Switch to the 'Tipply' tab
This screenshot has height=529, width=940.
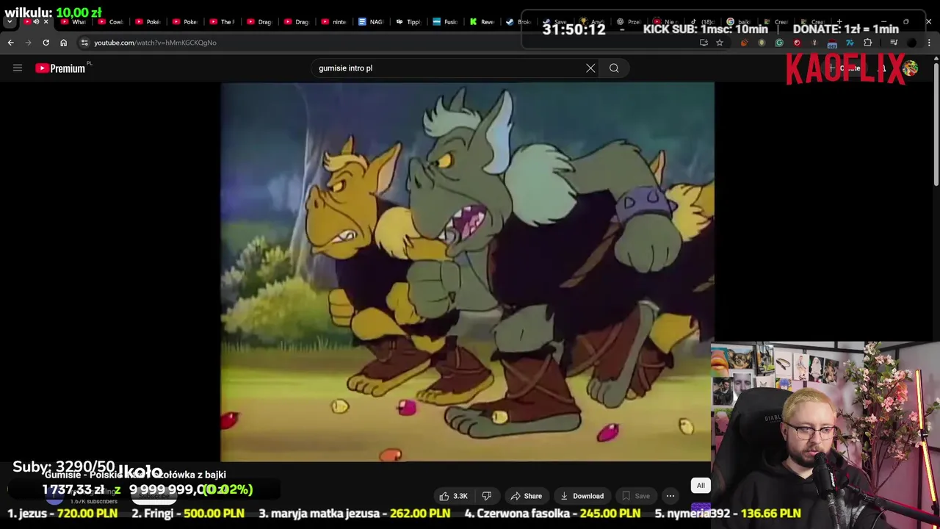point(409,22)
